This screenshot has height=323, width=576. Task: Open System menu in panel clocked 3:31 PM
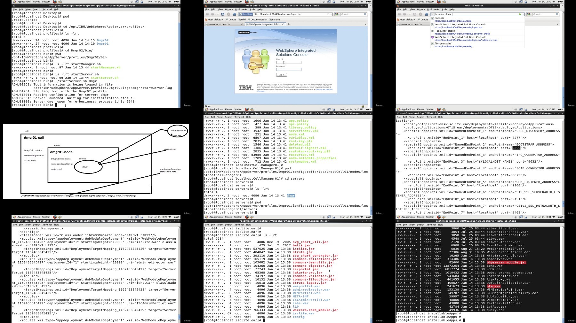coord(430,217)
